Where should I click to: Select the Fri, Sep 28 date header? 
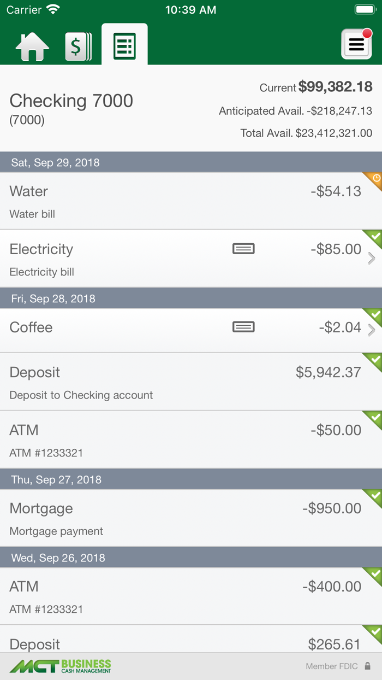[x=191, y=298]
